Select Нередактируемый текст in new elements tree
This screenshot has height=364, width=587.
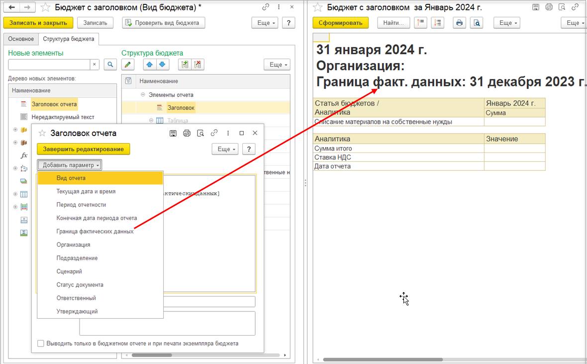point(63,117)
